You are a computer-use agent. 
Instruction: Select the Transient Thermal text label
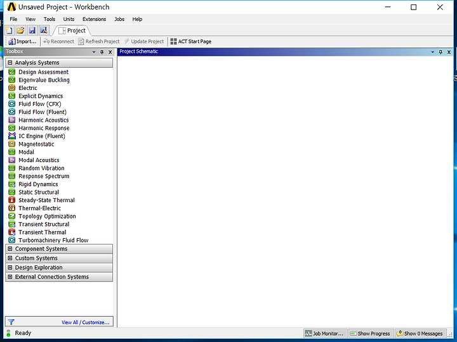click(43, 232)
